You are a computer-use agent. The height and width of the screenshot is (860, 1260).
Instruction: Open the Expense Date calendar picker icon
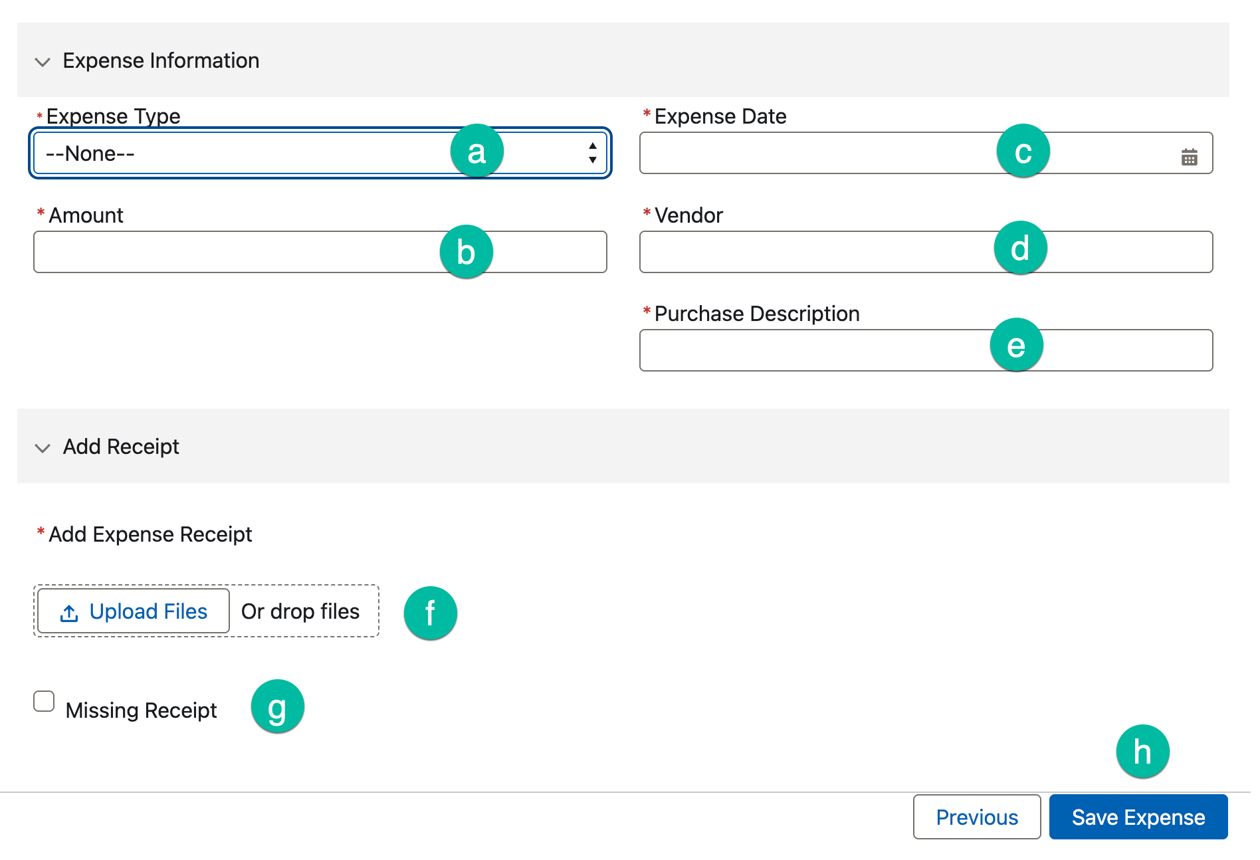point(1189,158)
